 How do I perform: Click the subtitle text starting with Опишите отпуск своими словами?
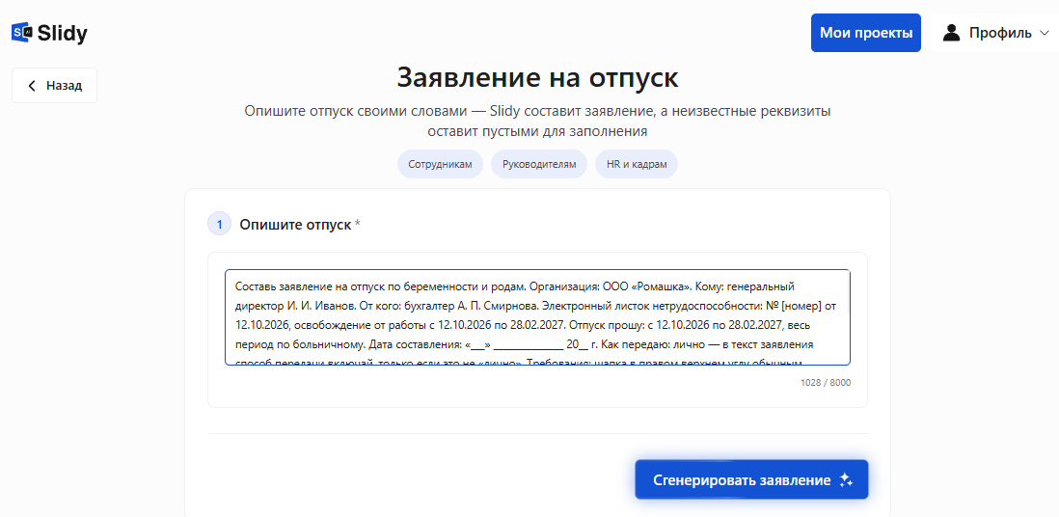pyautogui.click(x=537, y=121)
